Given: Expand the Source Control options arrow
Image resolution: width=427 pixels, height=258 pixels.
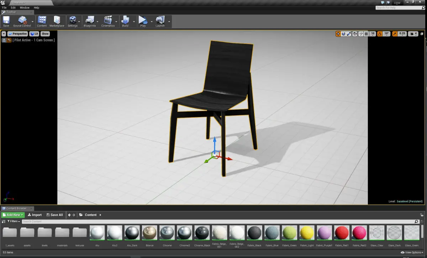Looking at the screenshot, I should point(32,21).
